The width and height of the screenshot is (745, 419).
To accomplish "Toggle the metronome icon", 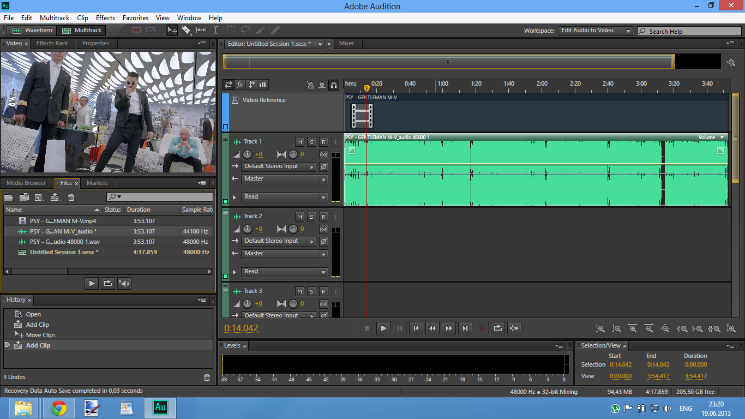I will coord(310,85).
